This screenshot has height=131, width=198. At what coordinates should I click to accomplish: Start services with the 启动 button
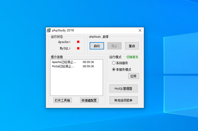pos(97,46)
